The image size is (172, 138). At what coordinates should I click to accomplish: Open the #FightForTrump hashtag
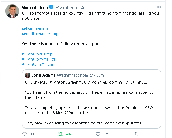[37, 54]
